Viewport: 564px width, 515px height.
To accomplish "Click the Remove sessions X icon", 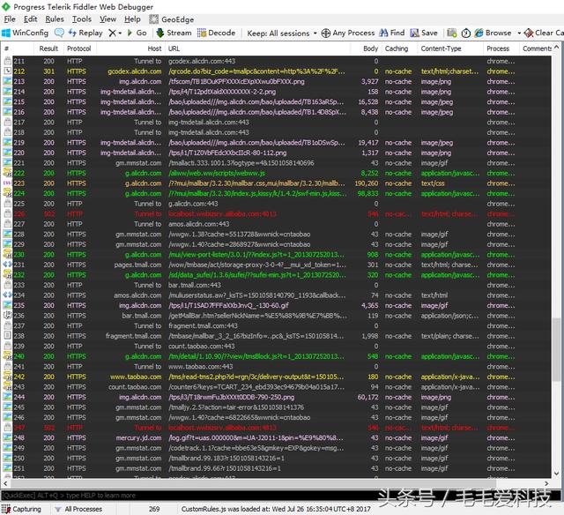I will pyautogui.click(x=112, y=33).
